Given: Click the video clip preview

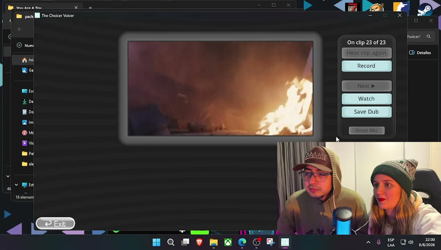Looking at the screenshot, I should [220, 88].
